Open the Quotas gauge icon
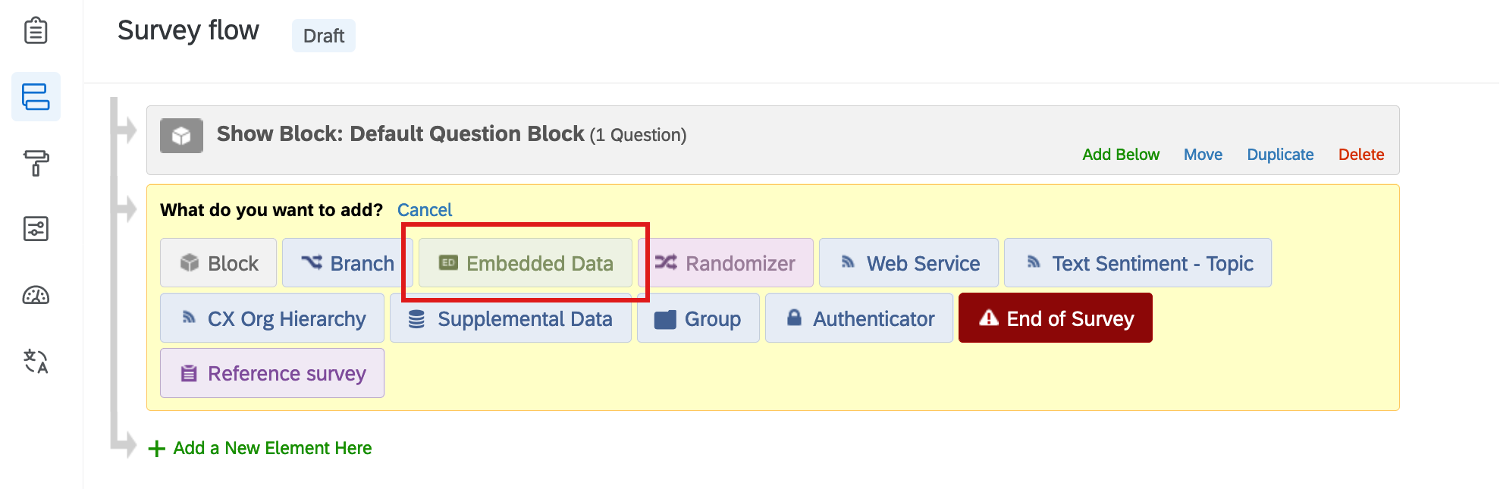 [36, 296]
